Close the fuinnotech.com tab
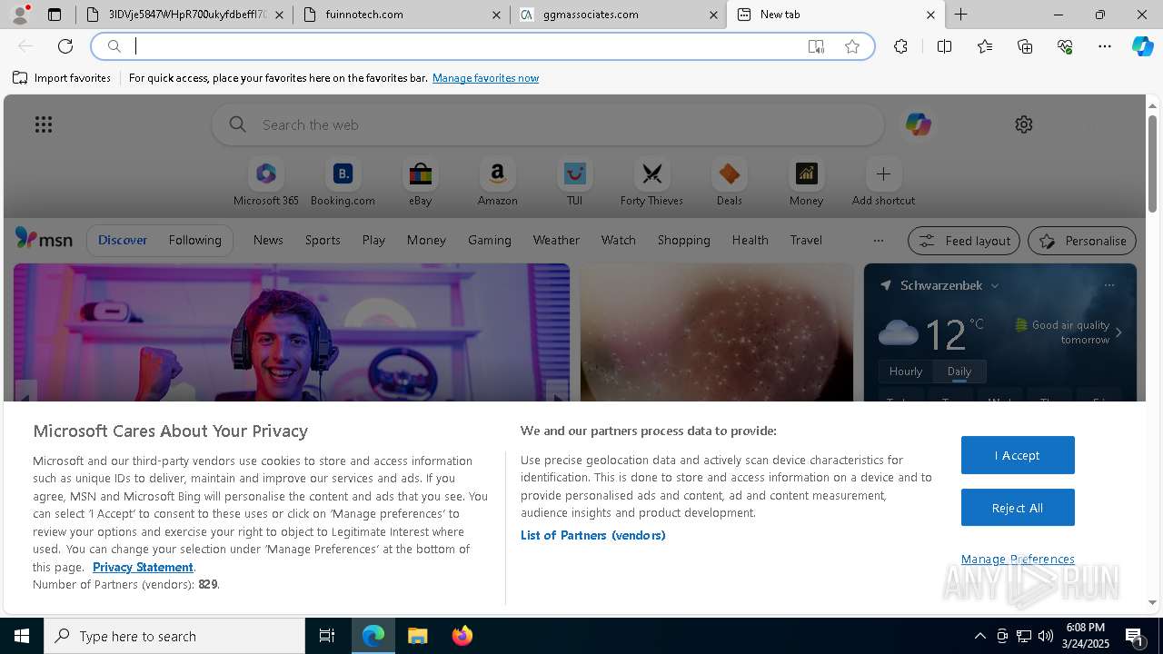The height and width of the screenshot is (654, 1163). pyautogui.click(x=496, y=15)
